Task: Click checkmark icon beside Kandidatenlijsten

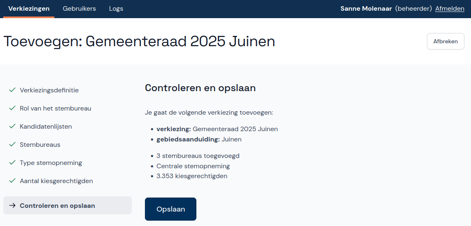Action: (12, 126)
